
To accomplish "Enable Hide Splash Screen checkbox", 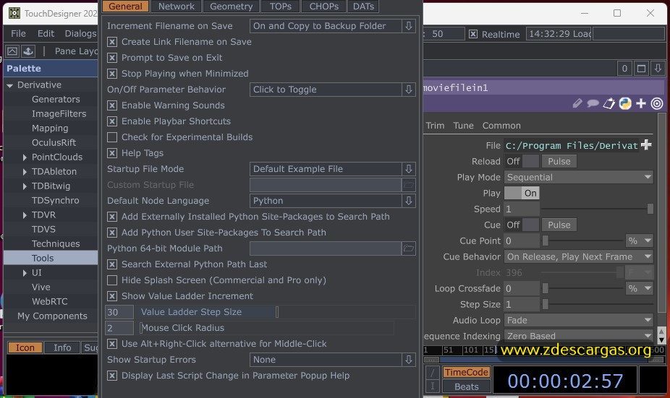I will pos(112,280).
